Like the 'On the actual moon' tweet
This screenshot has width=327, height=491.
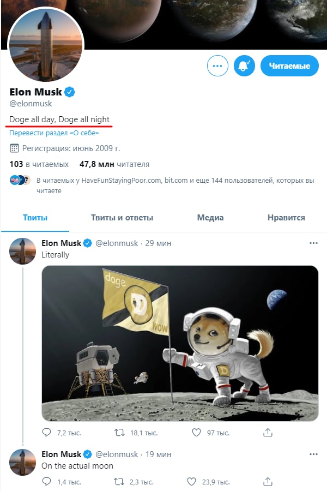pos(191,482)
